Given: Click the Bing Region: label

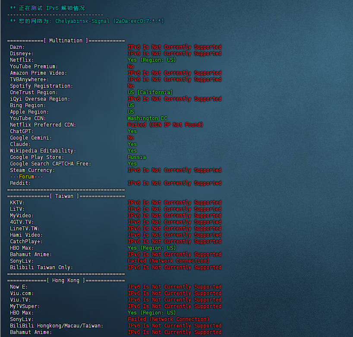Looking at the screenshot, I should pyautogui.click(x=28, y=105).
